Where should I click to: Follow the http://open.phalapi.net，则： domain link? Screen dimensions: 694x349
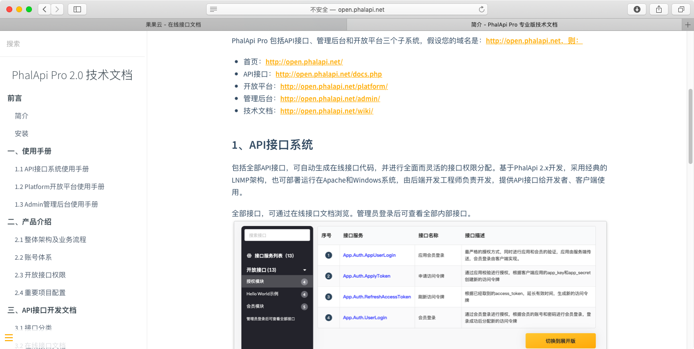click(x=534, y=41)
